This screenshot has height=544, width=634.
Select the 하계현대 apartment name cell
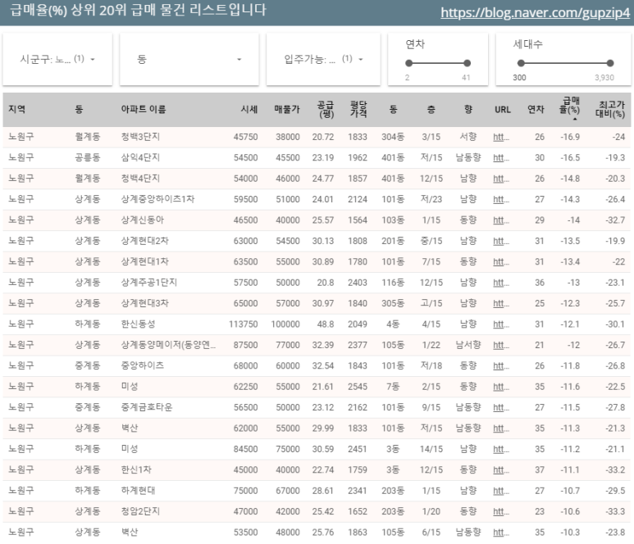click(x=138, y=491)
